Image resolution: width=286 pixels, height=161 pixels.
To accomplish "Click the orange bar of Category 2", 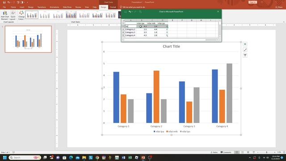I will coord(156,97).
